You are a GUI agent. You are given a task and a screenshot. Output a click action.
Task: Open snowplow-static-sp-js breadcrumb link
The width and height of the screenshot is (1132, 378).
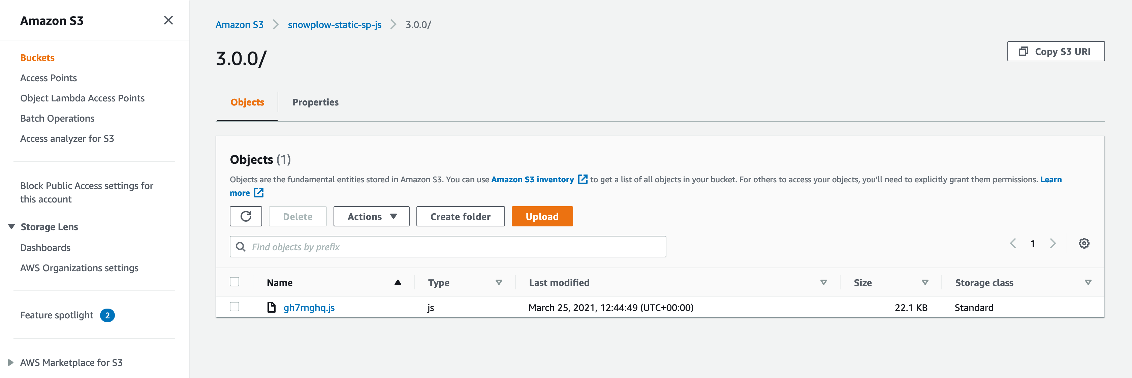click(335, 25)
